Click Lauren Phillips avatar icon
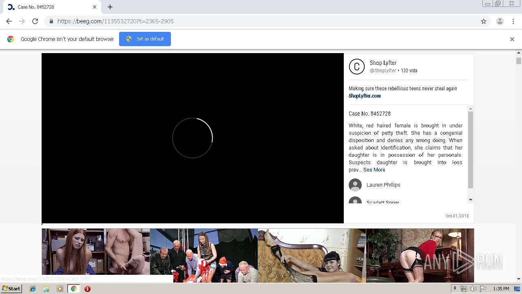522x294 pixels. pos(355,185)
